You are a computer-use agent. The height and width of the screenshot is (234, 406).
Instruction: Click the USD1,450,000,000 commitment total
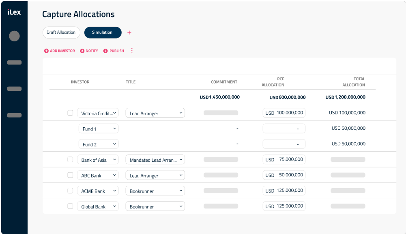219,97
